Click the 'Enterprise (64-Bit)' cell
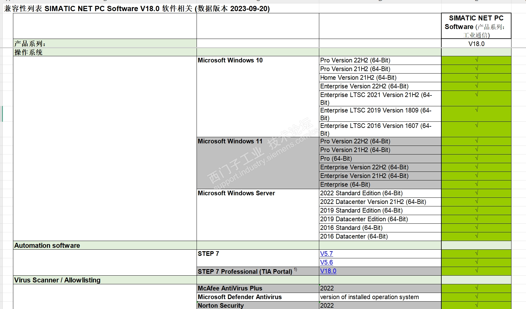Image resolution: width=526 pixels, height=309 pixels. (380, 184)
